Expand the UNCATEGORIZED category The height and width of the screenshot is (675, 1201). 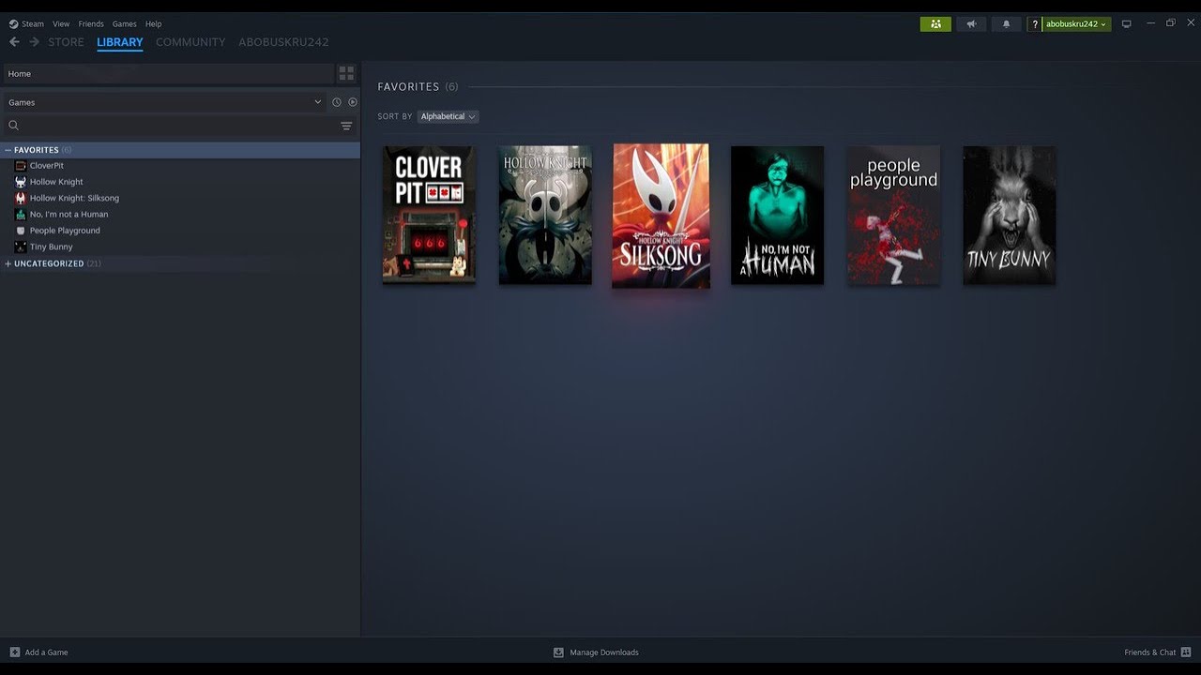tap(8, 263)
